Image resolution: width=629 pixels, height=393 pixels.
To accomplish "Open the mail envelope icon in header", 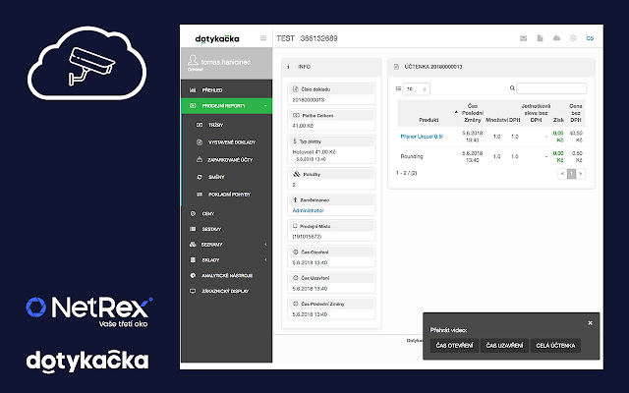I will click(523, 38).
